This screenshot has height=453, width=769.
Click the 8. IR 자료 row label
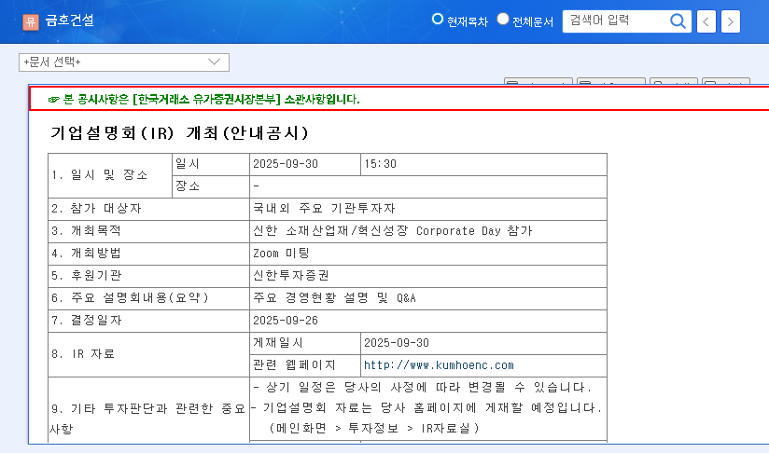pos(148,354)
